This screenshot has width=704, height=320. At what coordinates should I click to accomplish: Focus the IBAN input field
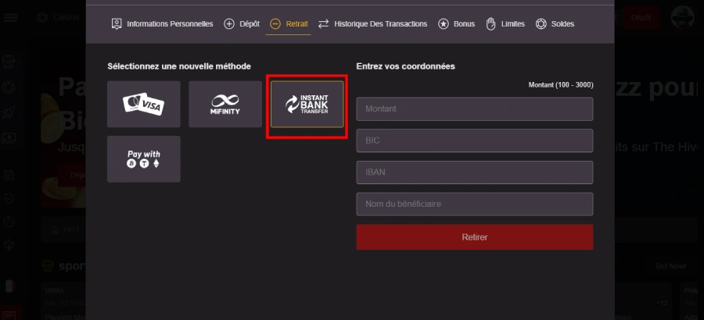475,172
